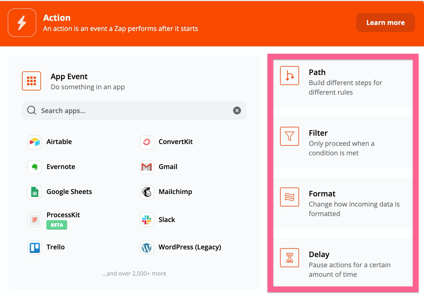This screenshot has height=297, width=424.
Task: Focus the Search apps field
Action: (134, 111)
